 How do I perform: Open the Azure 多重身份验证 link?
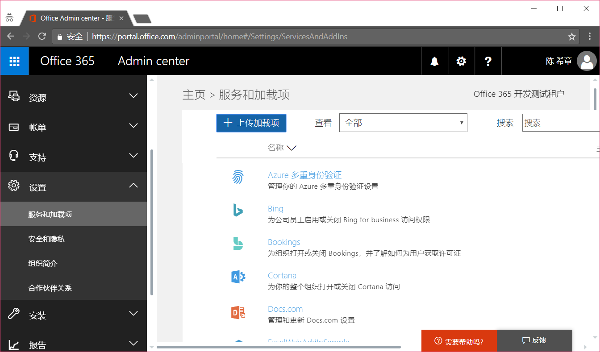[305, 175]
